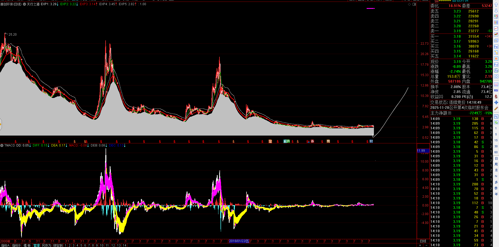Click the minus zoom button below 日线
The image size is (499, 247).
click(x=426, y=245)
